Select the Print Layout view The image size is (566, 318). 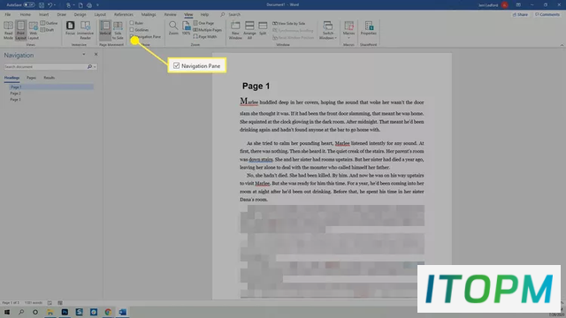[x=21, y=30]
